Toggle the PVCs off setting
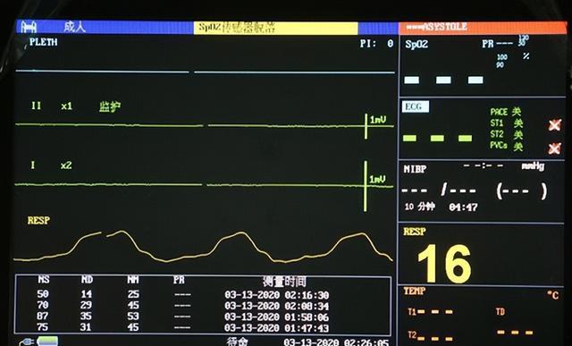Image resolution: width=572 pixels, height=346 pixels. click(x=506, y=146)
